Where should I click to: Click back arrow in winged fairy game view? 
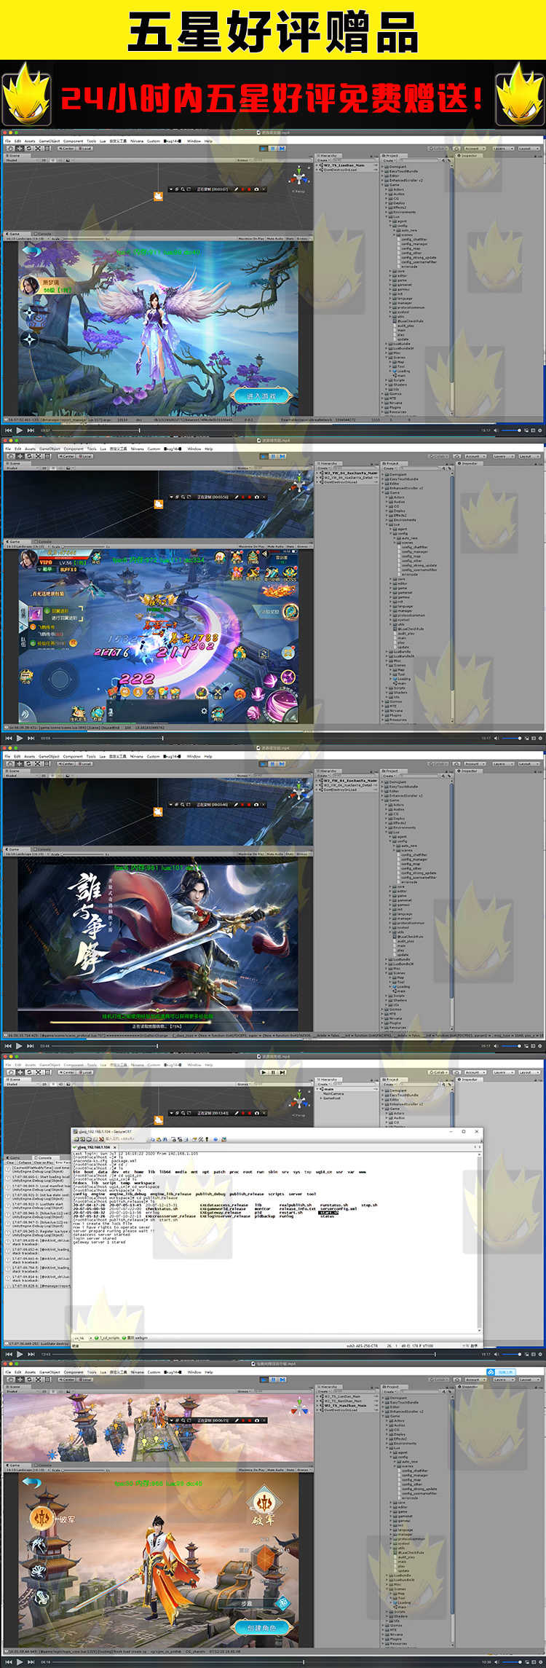(31, 251)
